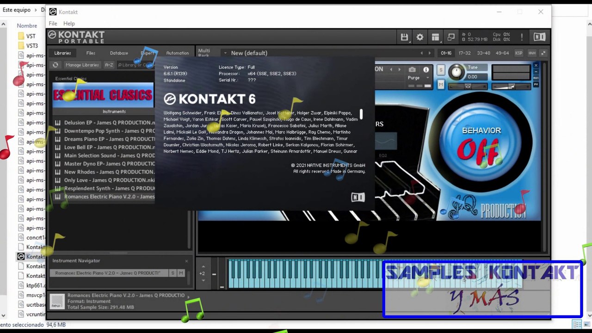
Task: Switch to the Automation tab
Action: pos(178,53)
